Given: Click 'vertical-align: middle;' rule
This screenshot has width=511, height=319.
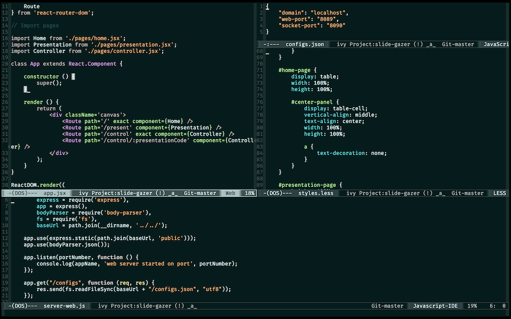Looking at the screenshot, I should pyautogui.click(x=340, y=115).
